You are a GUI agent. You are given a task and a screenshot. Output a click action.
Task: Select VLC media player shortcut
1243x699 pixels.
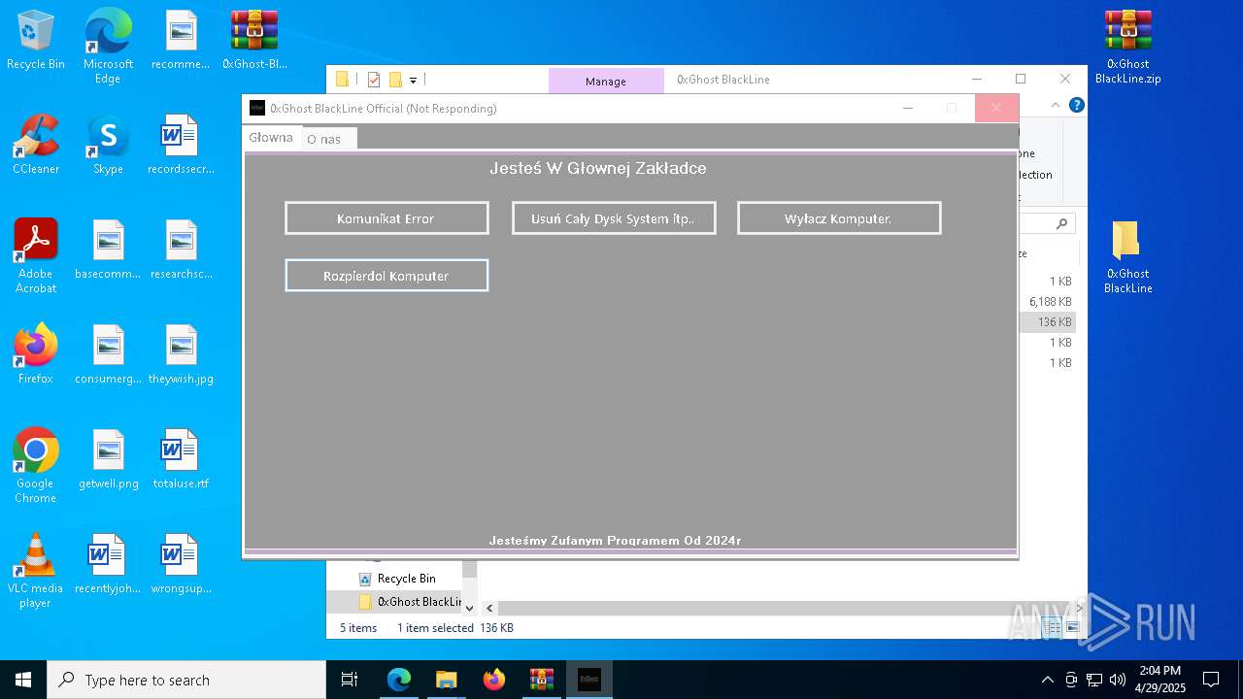point(36,570)
